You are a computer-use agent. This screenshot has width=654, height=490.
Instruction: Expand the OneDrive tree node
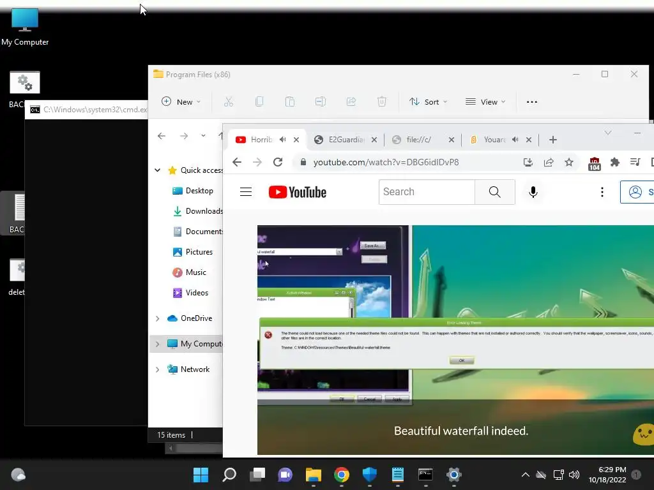pyautogui.click(x=157, y=318)
